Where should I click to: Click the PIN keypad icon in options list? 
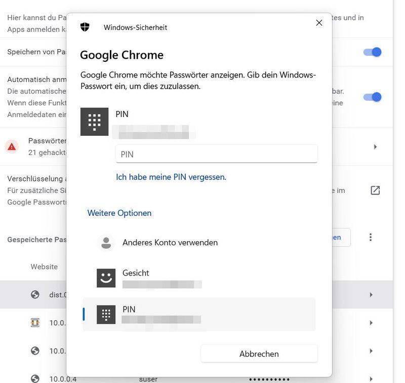coord(106,315)
